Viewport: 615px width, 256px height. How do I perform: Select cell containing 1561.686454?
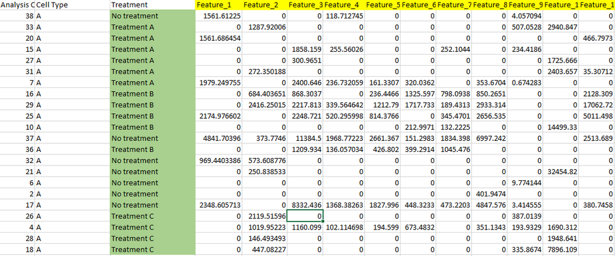point(218,38)
